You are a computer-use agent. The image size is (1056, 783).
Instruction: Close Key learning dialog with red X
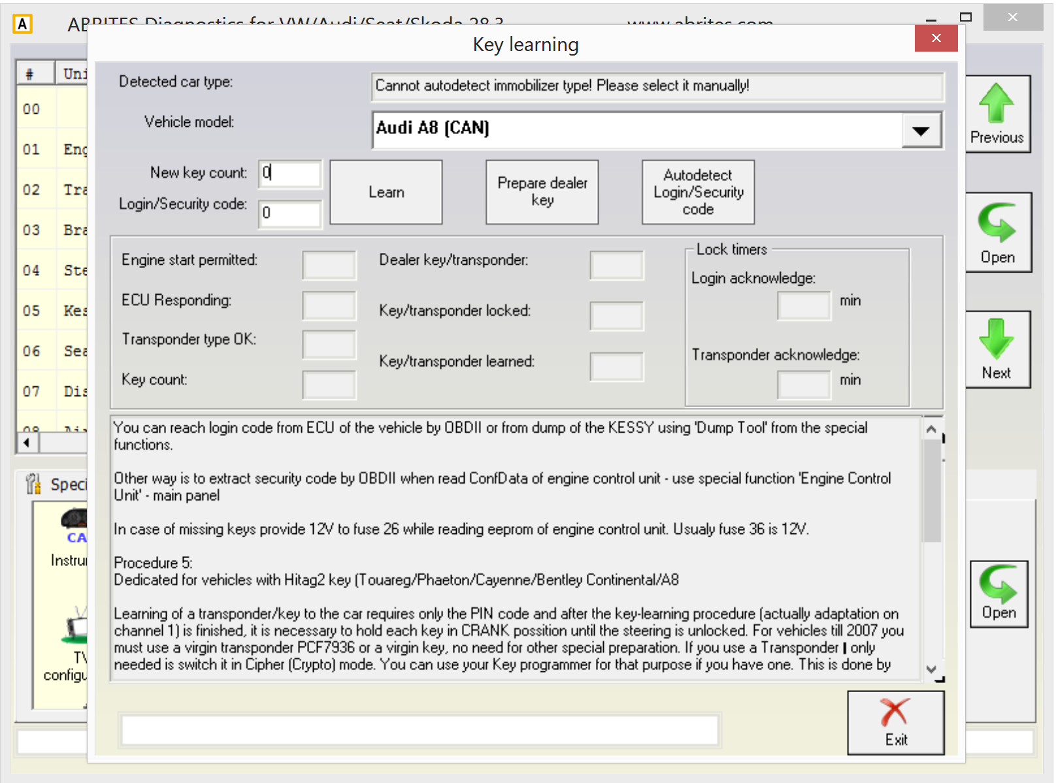tap(936, 38)
